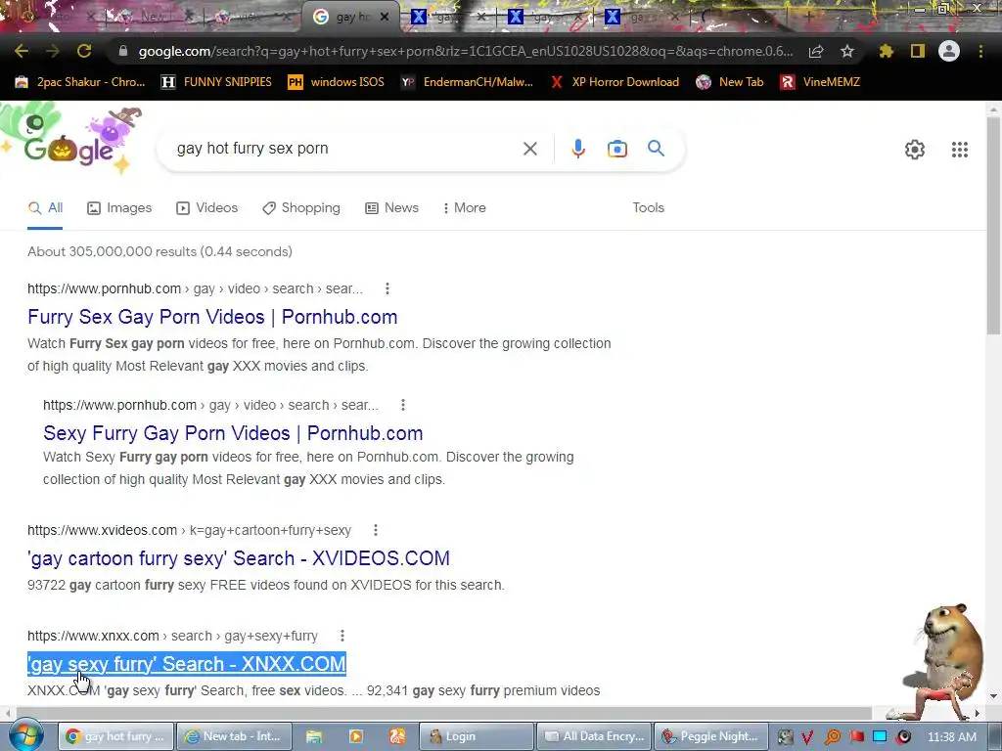Bookmark this page with the star icon
The image size is (1002, 751).
click(x=847, y=51)
